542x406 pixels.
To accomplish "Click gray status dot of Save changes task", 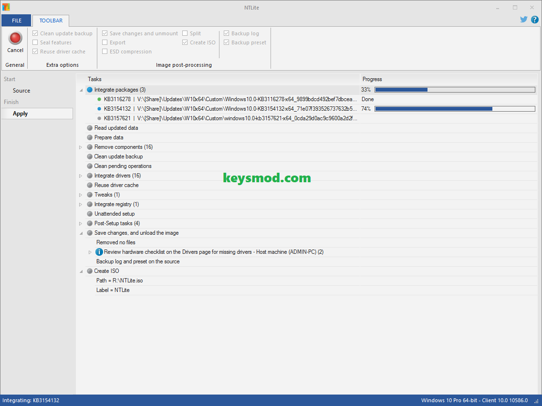I will point(90,233).
